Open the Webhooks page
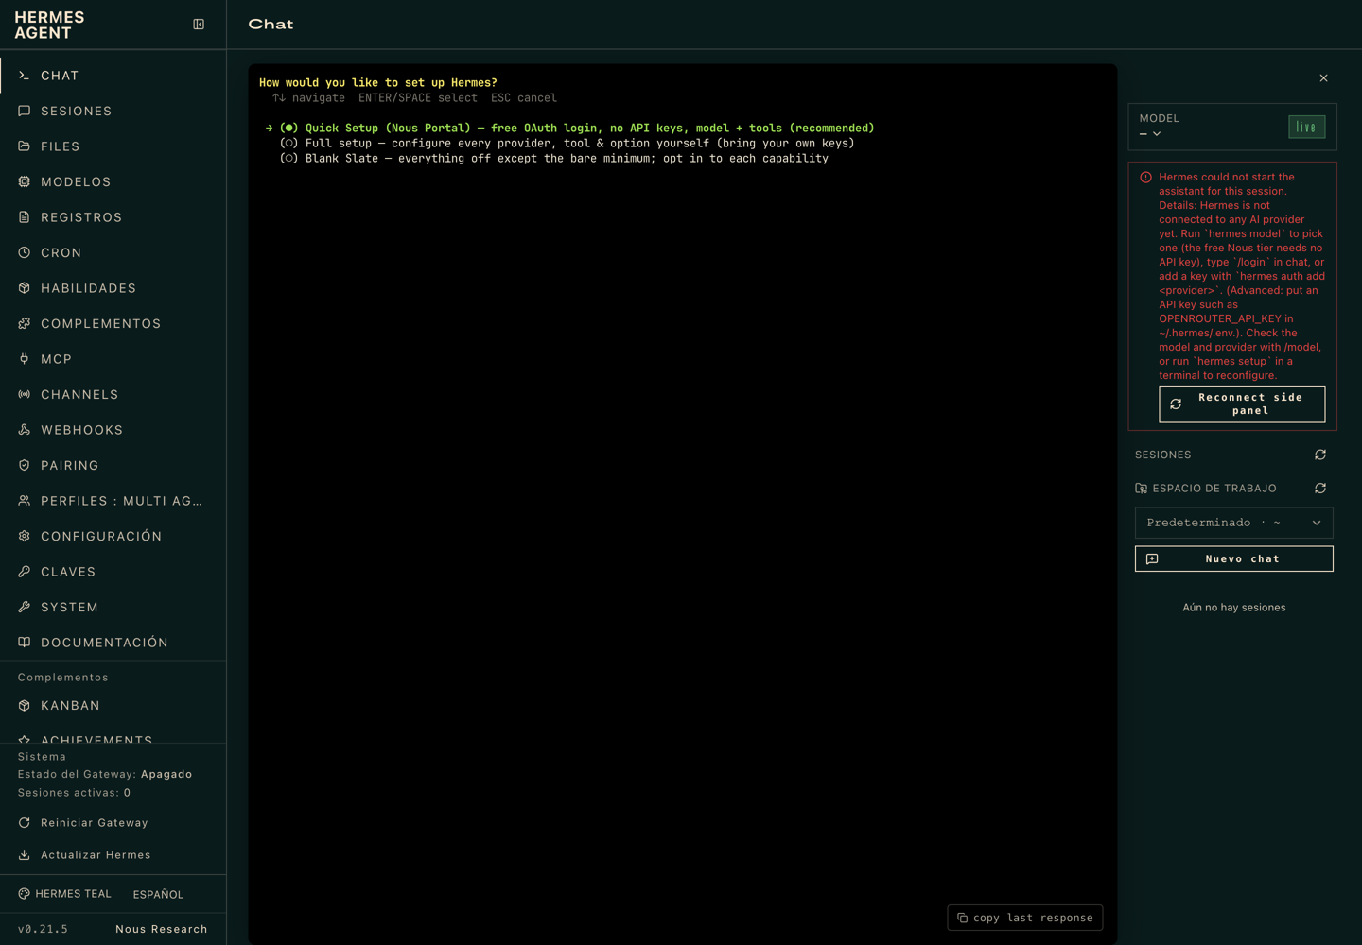The width and height of the screenshot is (1362, 945). [113, 430]
